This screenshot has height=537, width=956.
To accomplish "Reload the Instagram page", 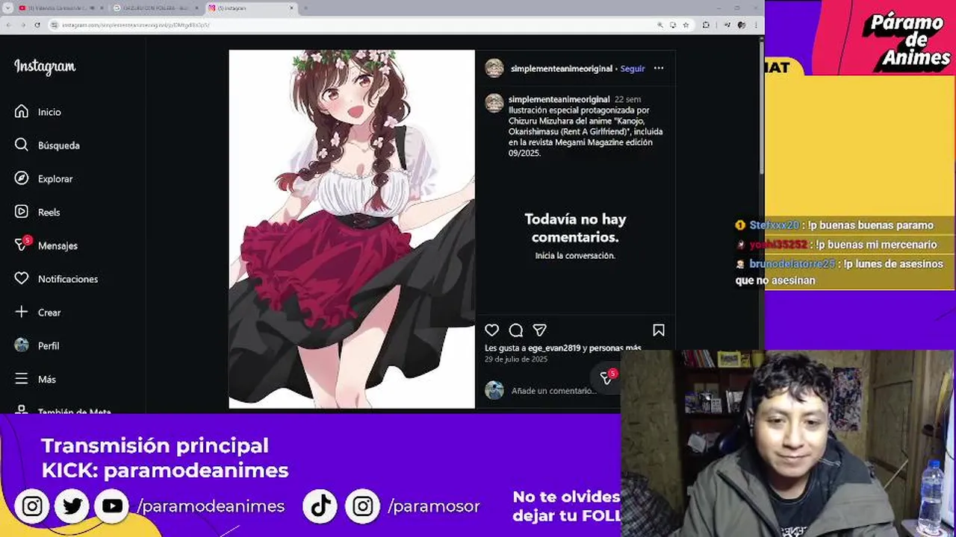I will [x=38, y=25].
